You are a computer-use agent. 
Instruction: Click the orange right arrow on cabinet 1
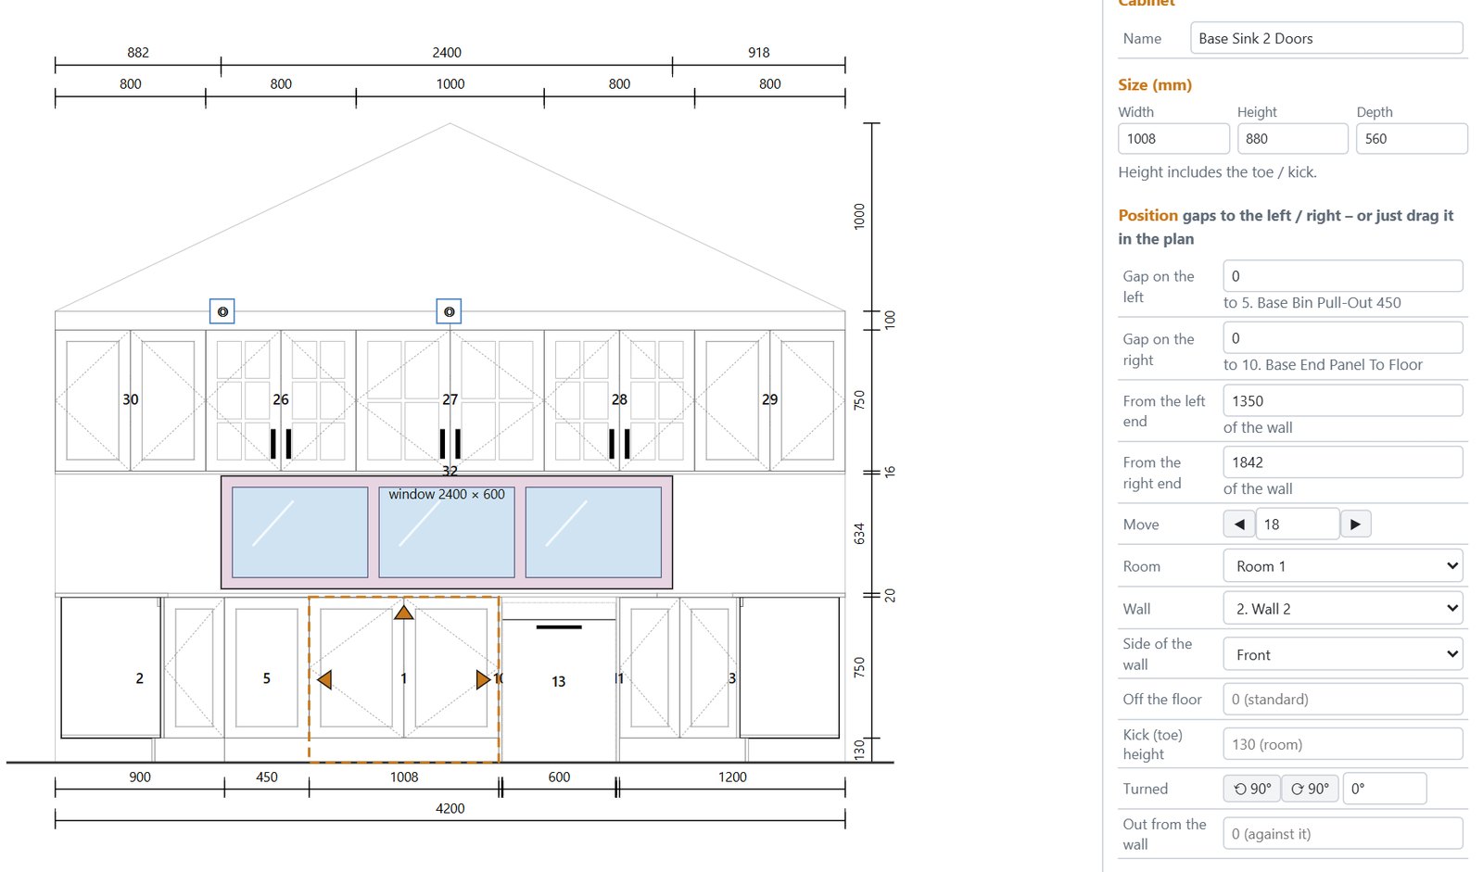point(483,680)
